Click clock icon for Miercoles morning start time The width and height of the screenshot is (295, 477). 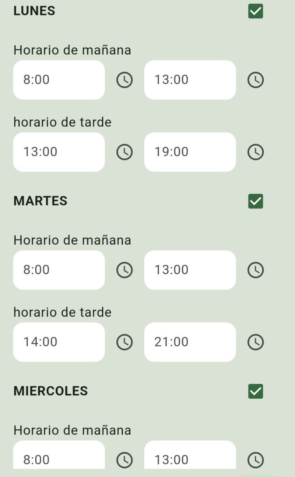[124, 460]
